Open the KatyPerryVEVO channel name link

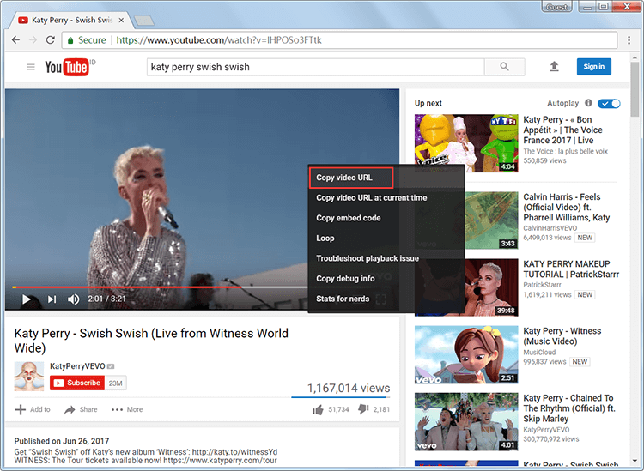pos(77,366)
